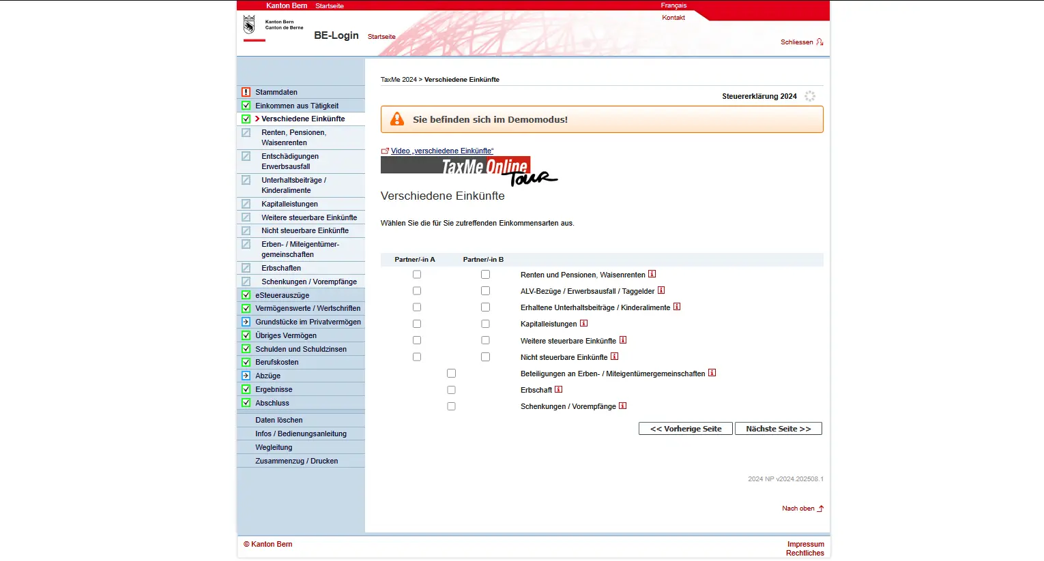Viewport: 1044px width, 561px height.
Task: Enable the Erbschaft checkbox
Action: pos(451,390)
